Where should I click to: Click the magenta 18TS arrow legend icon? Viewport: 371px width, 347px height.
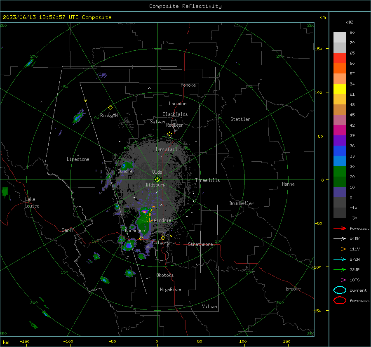click(x=340, y=280)
